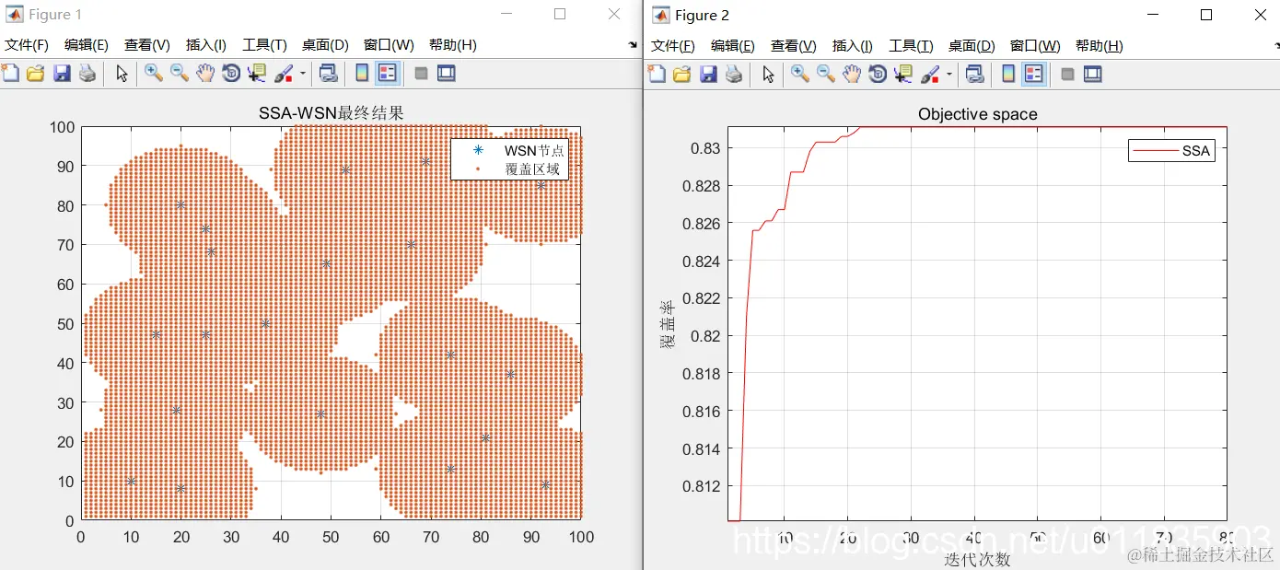Toggle Insert Colorbar in Figure 2 toolbar
The height and width of the screenshot is (570, 1280).
click(1008, 75)
